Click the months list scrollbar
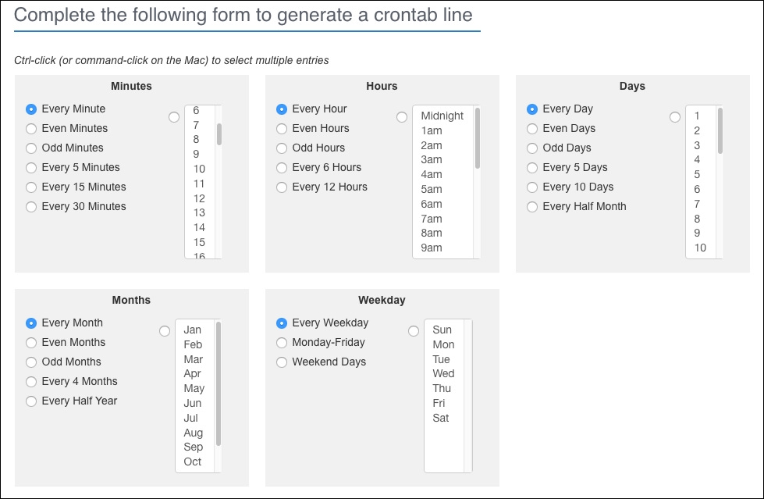This screenshot has height=499, width=764. click(x=218, y=383)
